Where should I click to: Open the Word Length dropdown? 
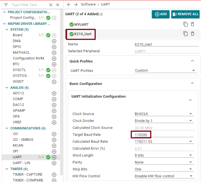click(x=164, y=155)
